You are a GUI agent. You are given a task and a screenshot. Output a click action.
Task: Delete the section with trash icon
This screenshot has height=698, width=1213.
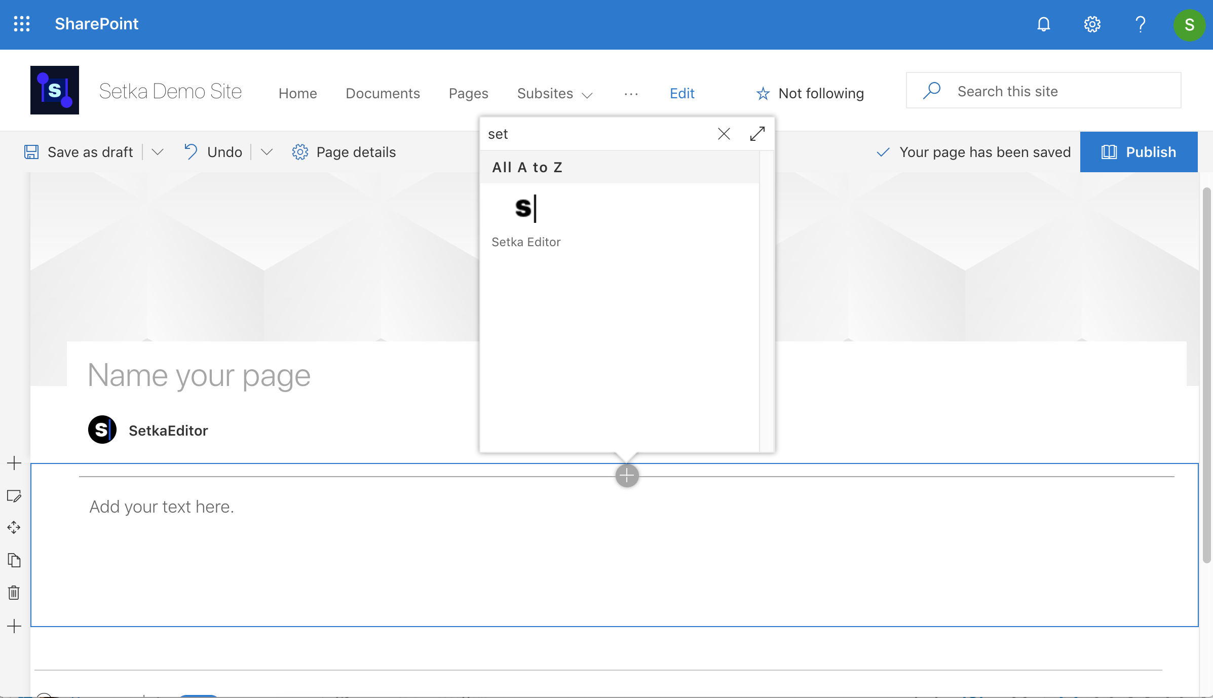pyautogui.click(x=14, y=593)
